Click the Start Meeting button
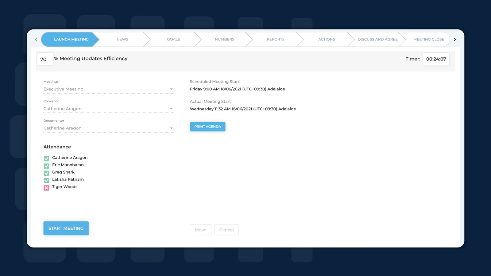This screenshot has width=491, height=276. click(66, 228)
